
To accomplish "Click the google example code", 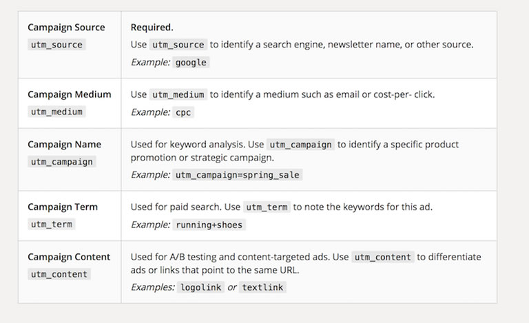I will (190, 62).
